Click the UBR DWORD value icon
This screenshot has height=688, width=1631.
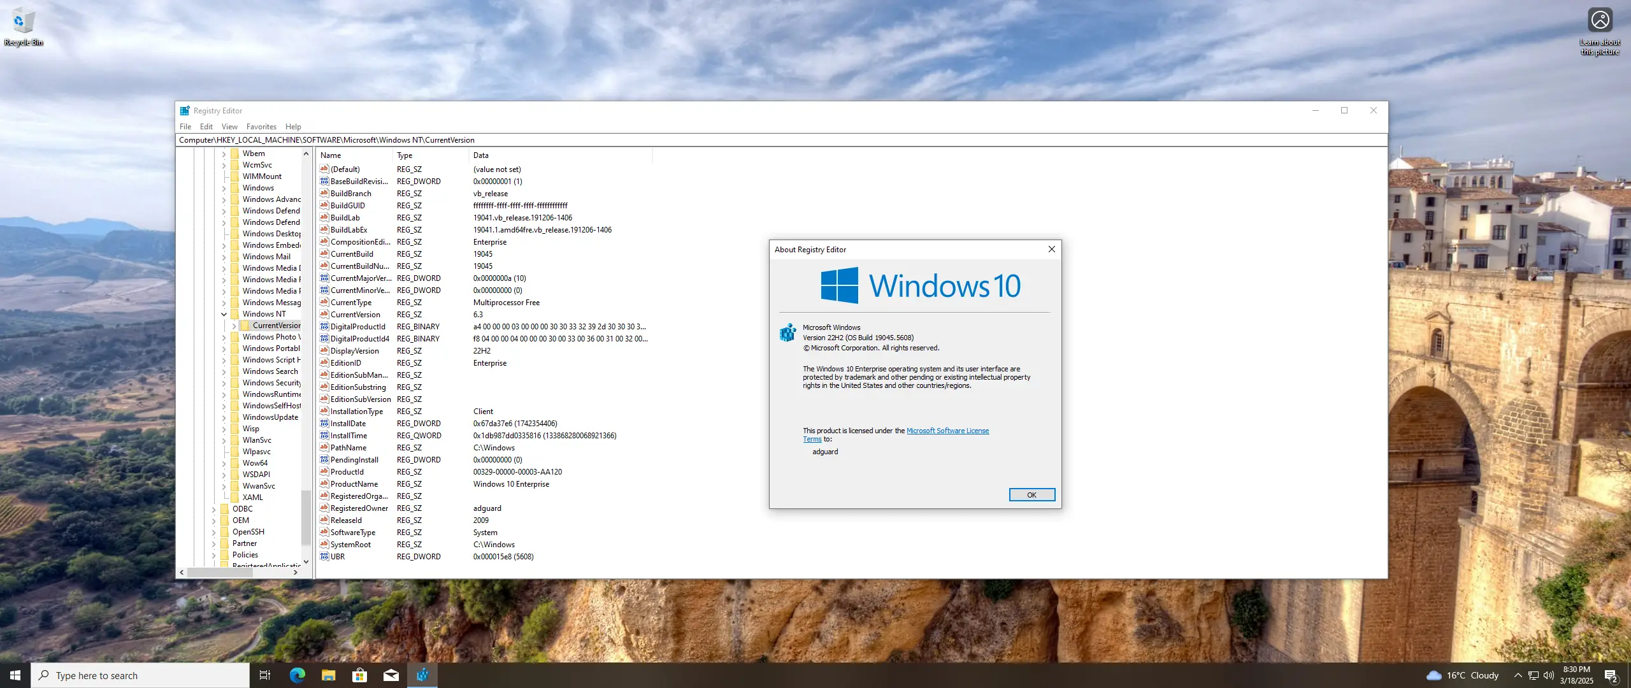(x=324, y=557)
